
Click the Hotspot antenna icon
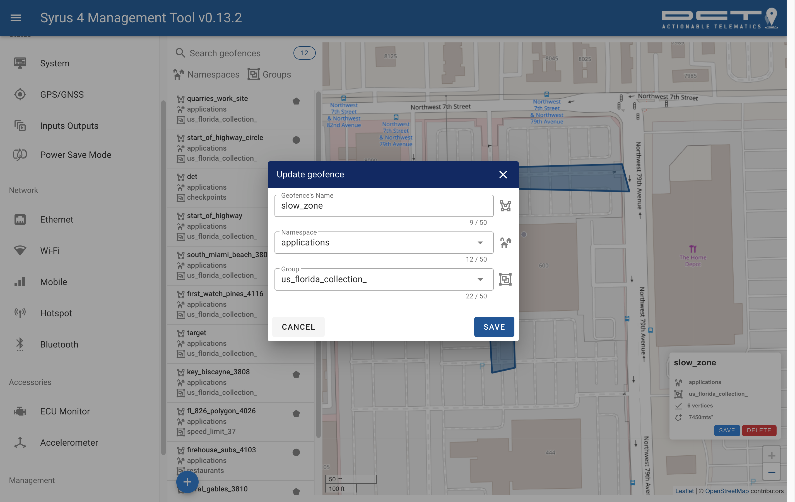[20, 313]
